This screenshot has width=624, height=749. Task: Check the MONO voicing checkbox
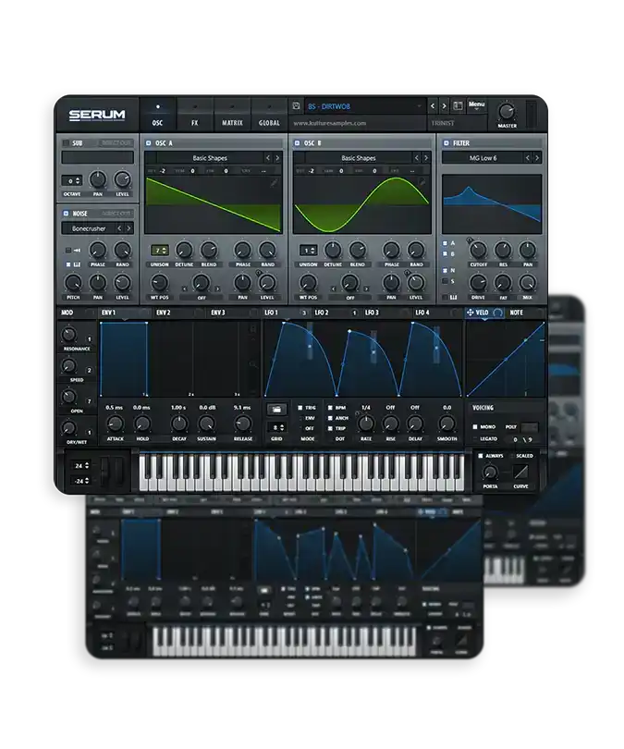475,427
